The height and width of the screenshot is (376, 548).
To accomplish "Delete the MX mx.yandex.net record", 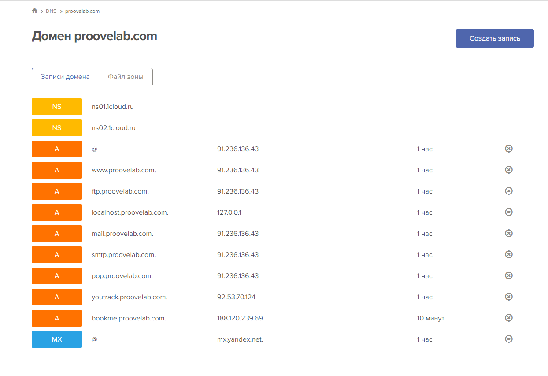I will tap(508, 339).
